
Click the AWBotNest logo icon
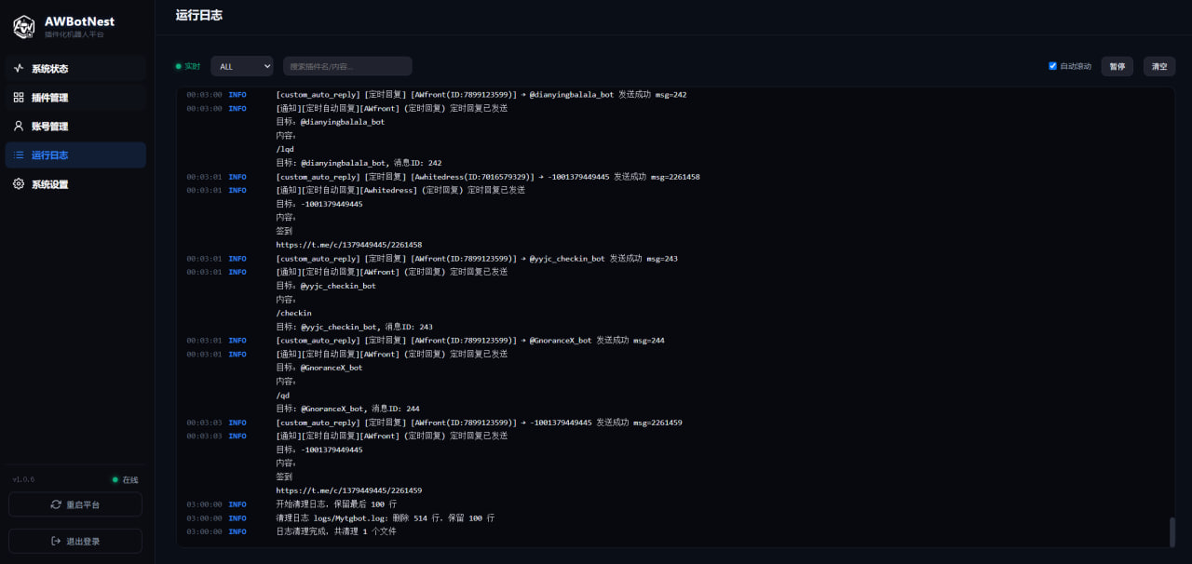[24, 27]
